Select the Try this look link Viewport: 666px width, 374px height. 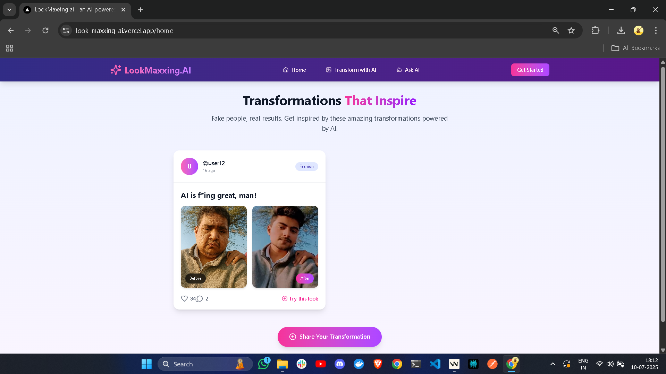tap(303, 298)
